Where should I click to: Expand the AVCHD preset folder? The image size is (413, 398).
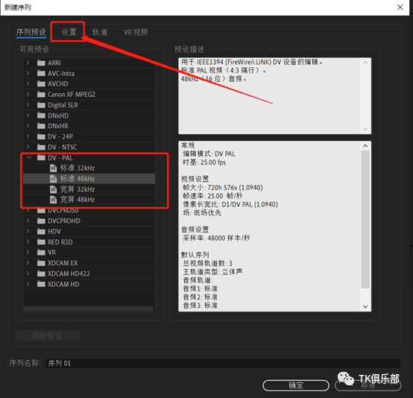[x=28, y=83]
